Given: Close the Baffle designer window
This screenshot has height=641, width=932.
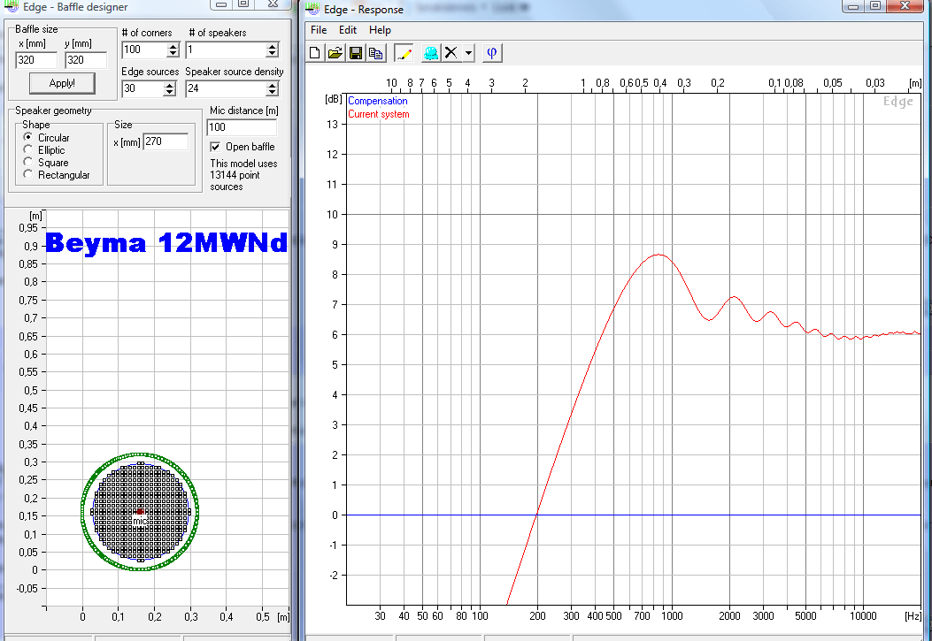Looking at the screenshot, I should (273, 4).
